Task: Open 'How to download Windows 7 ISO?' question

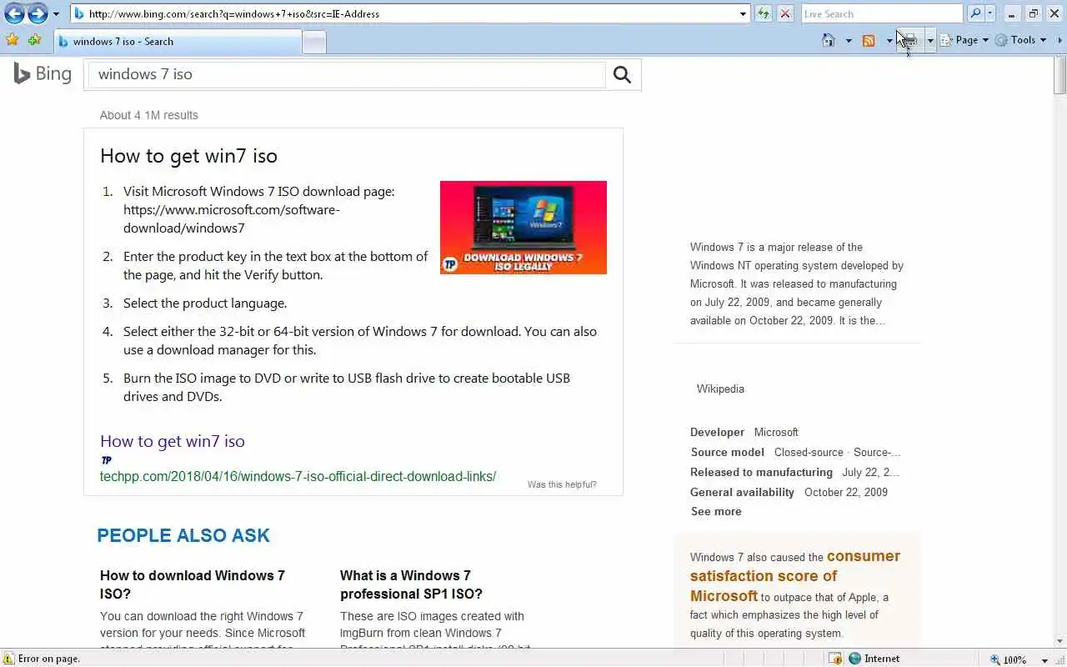Action: [x=193, y=584]
